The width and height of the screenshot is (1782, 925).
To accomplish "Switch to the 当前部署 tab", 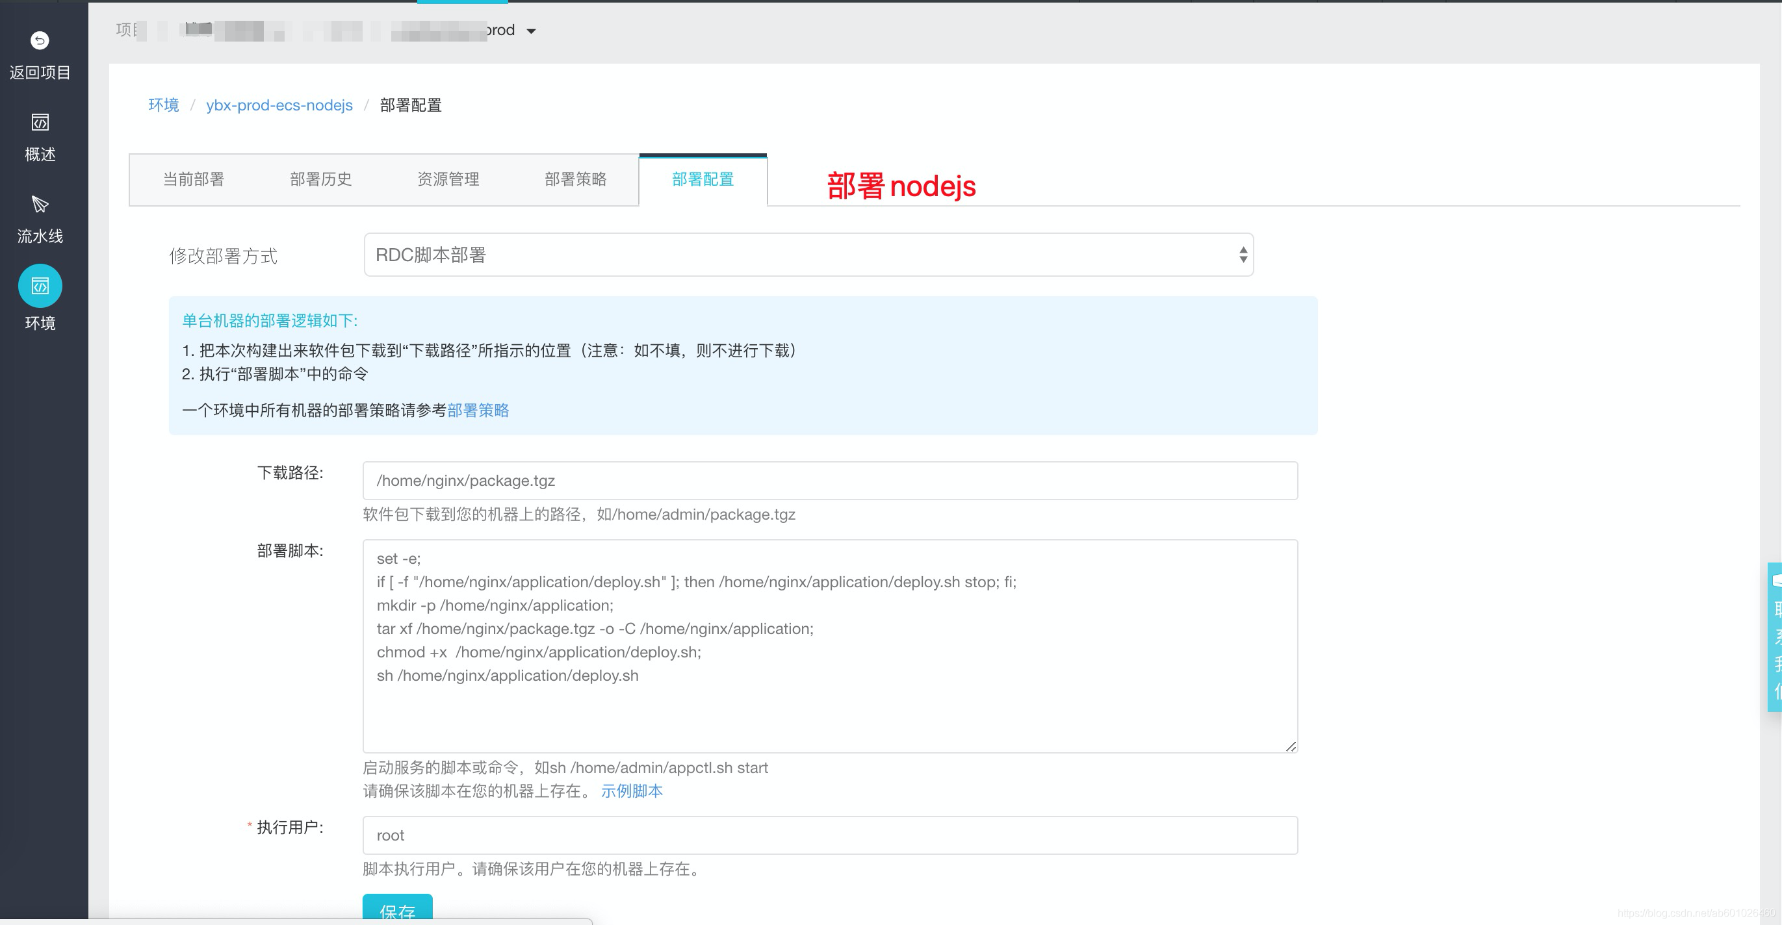I will coord(194,180).
